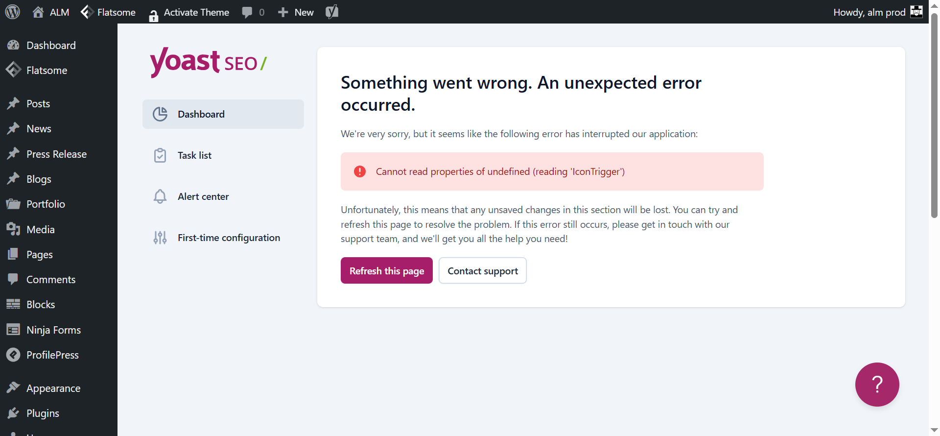Click the WordPress logo icon
Image resolution: width=940 pixels, height=436 pixels.
[x=12, y=12]
